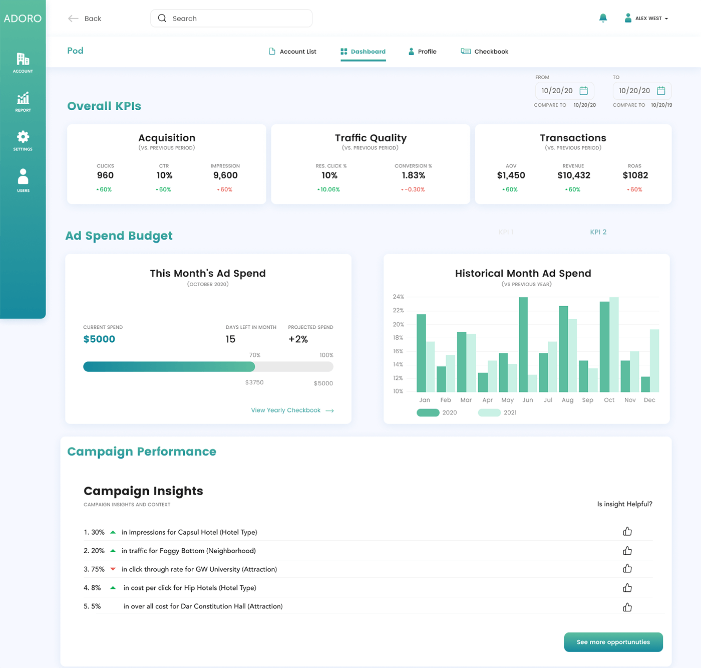The height and width of the screenshot is (668, 701).
Task: Open the Report icon in sidebar
Action: click(x=23, y=102)
